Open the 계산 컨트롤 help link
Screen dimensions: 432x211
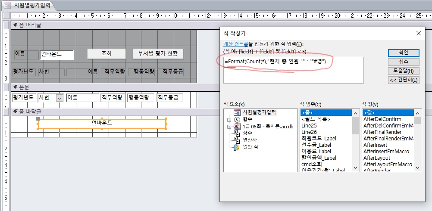coord(235,44)
